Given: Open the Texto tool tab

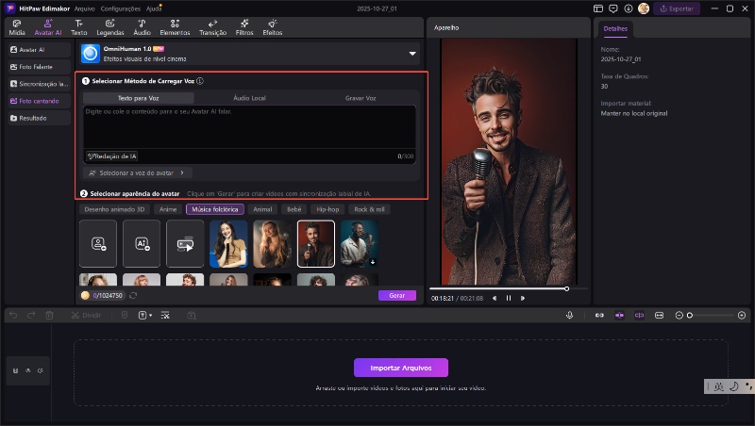Looking at the screenshot, I should point(79,27).
